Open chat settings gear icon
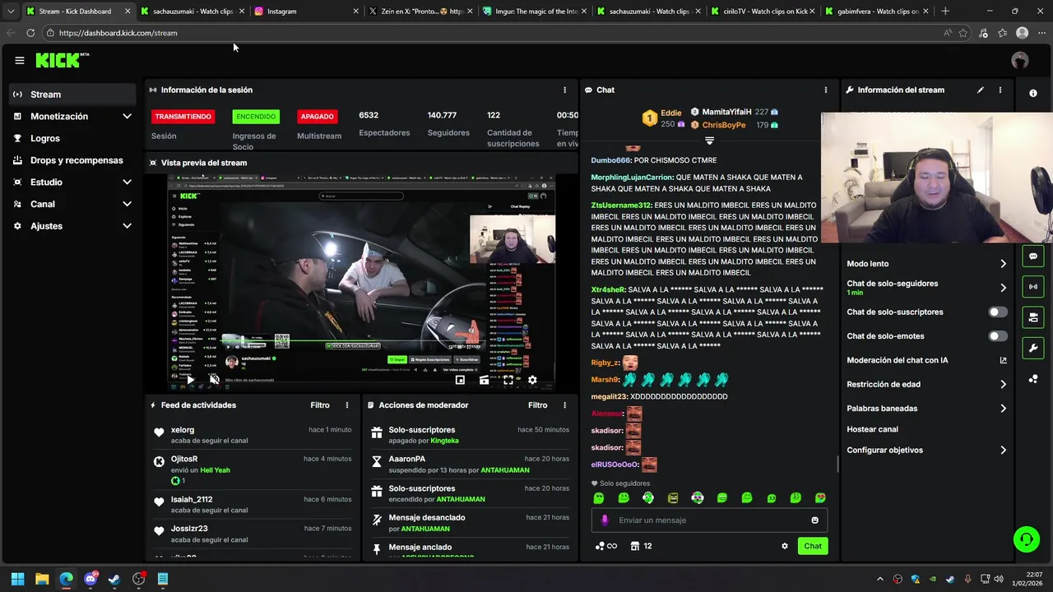 point(784,546)
